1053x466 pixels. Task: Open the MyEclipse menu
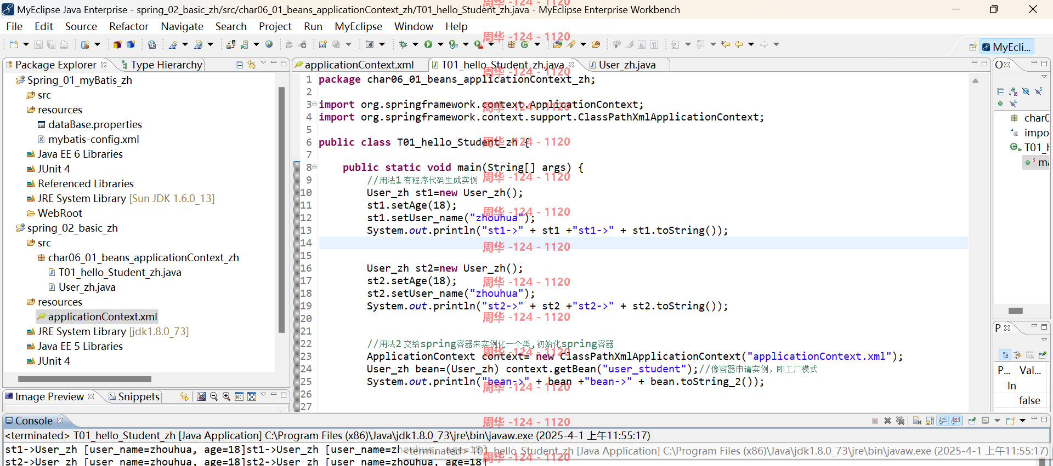(358, 26)
